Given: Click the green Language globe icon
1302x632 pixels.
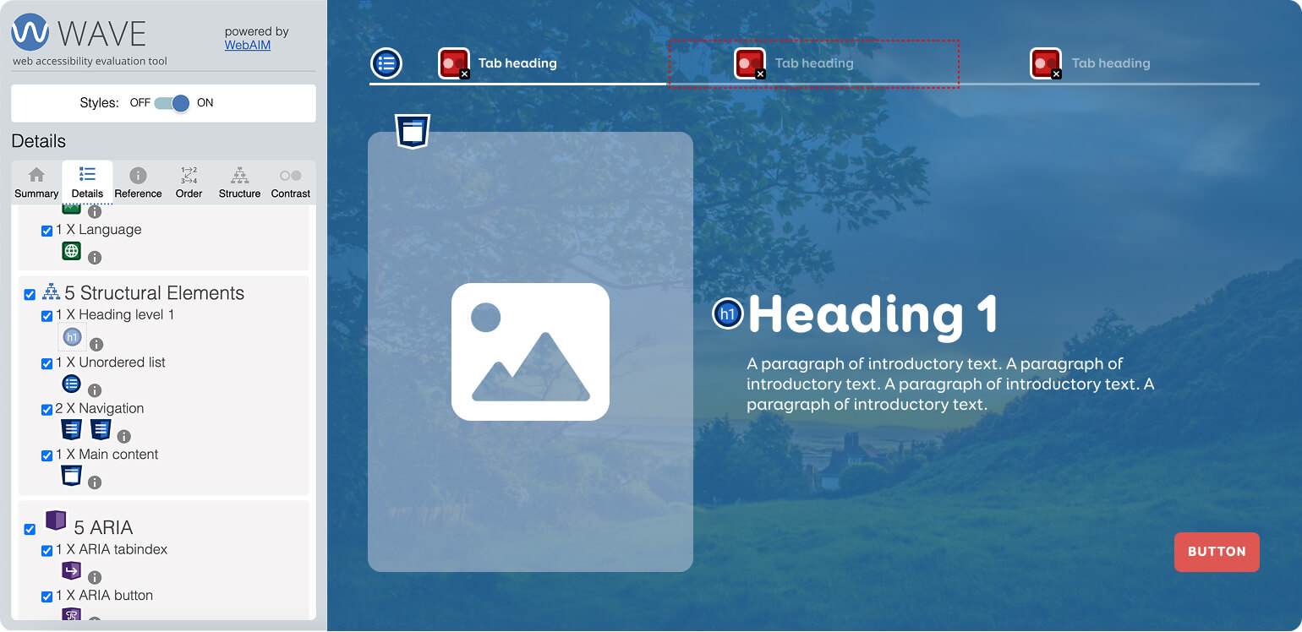Looking at the screenshot, I should (x=72, y=251).
